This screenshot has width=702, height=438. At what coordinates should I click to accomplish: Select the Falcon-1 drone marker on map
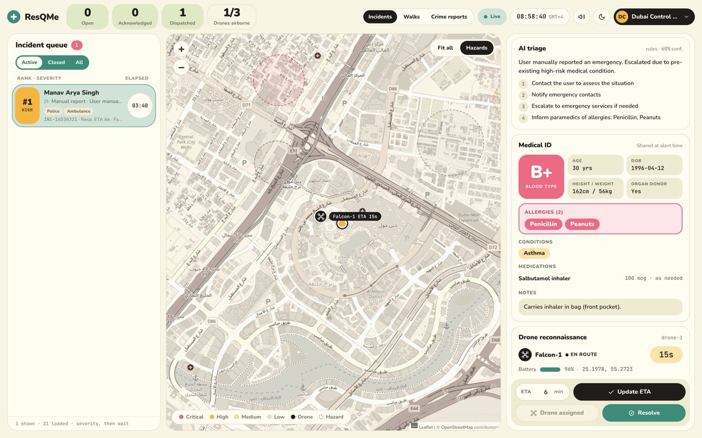tap(321, 216)
